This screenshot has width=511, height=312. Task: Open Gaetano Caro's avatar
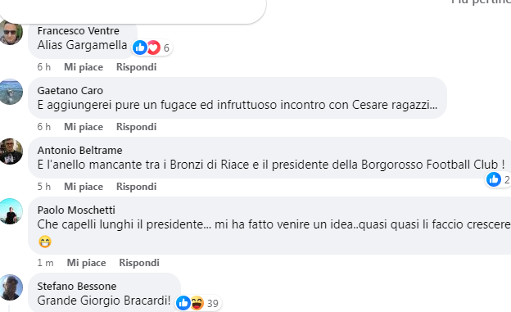(x=11, y=92)
